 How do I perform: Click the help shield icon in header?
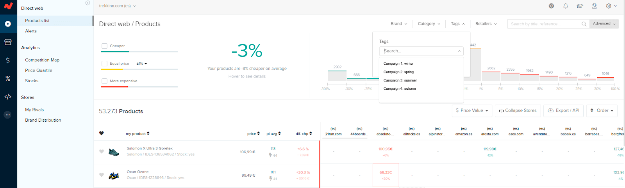pos(551,6)
